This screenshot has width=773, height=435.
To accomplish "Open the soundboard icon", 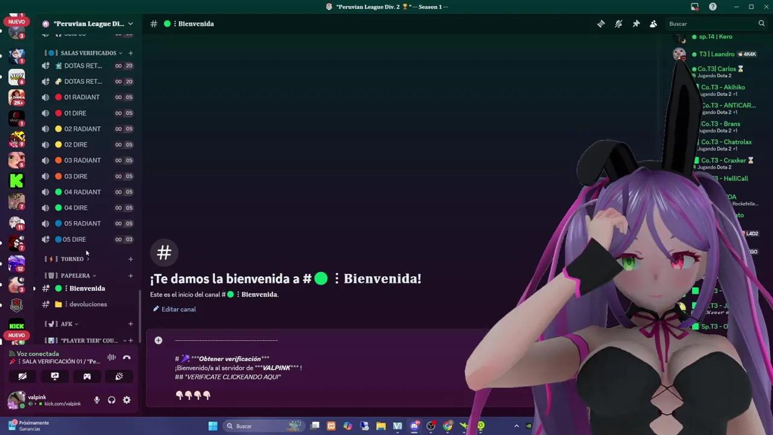I will [x=119, y=376].
